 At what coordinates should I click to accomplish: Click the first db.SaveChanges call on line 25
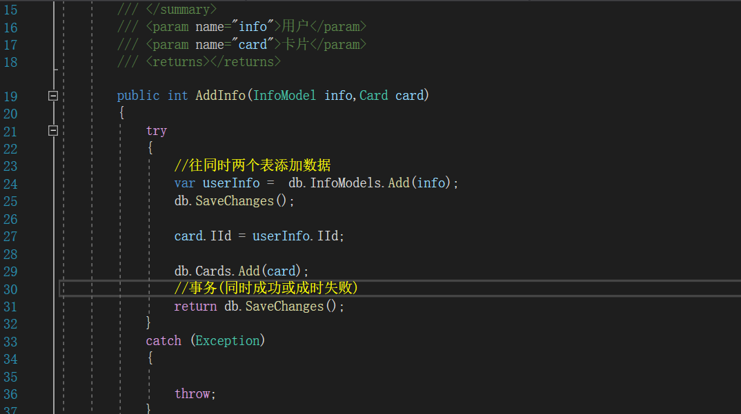[x=235, y=201]
